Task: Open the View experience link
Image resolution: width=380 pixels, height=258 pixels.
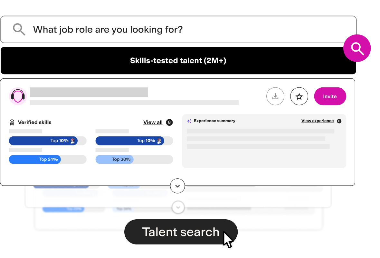Action: pos(318,121)
